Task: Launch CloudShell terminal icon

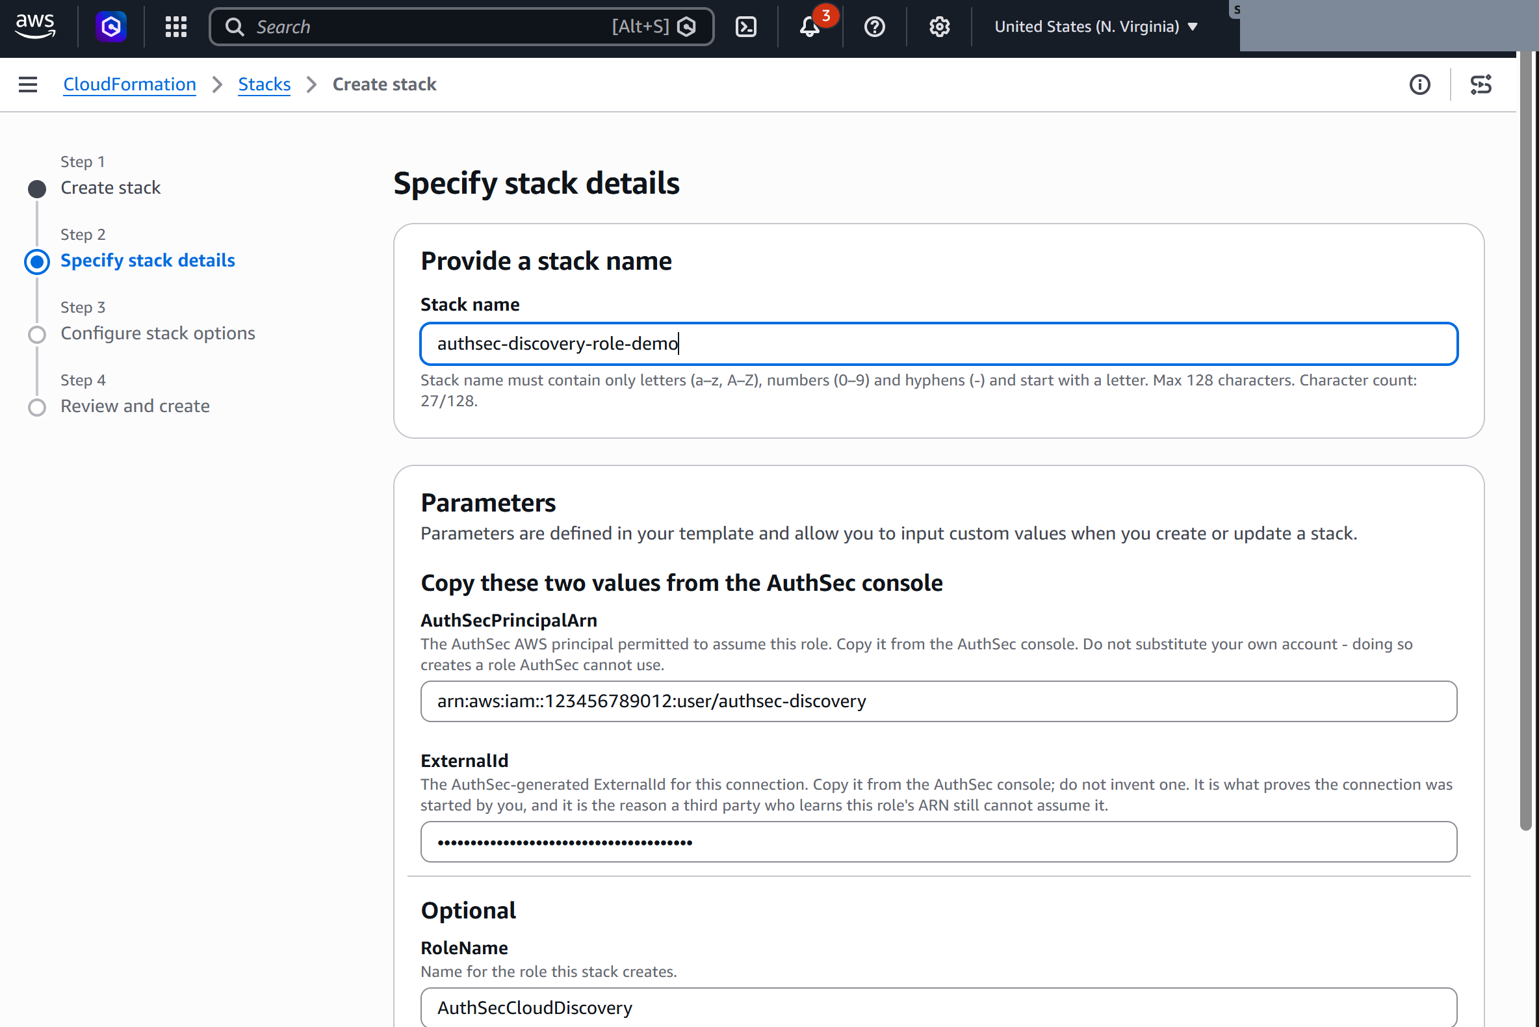Action: point(746,27)
